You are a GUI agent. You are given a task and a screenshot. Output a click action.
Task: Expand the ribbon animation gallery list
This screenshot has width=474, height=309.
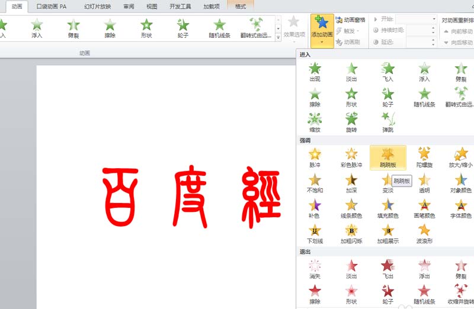pos(278,37)
